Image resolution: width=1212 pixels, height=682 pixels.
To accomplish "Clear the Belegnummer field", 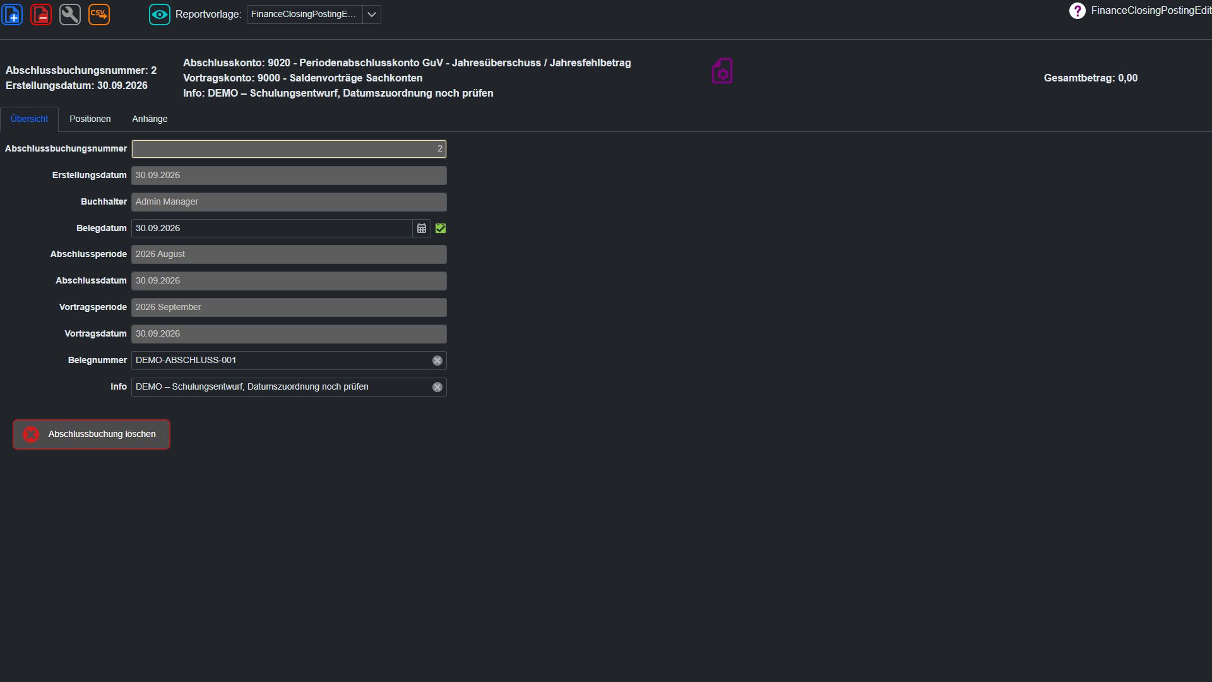I will pos(437,361).
